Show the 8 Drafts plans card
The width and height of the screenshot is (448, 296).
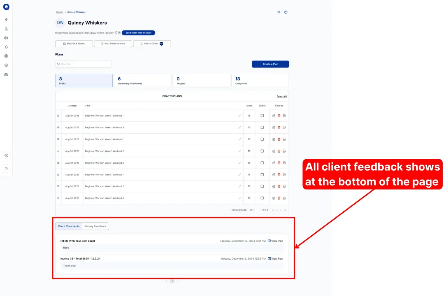84,80
